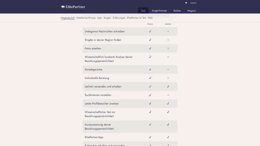The image size is (260, 146).
Task: Click the Premium column header
Action: (x=150, y=24)
